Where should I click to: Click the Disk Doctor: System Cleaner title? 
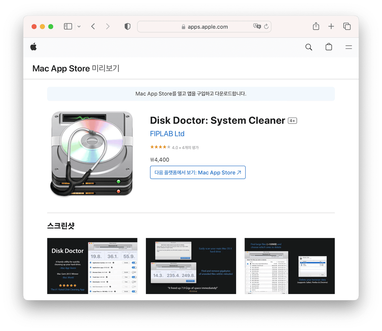[x=217, y=121]
